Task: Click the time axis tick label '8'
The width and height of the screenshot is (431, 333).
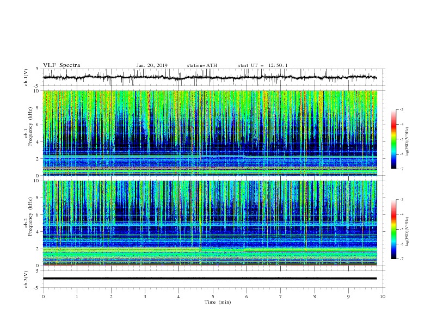Action: point(315,297)
